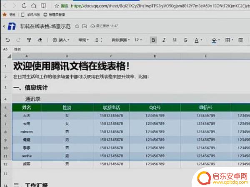Select column D header
Screen dimensions: 250x187
click(155, 56)
